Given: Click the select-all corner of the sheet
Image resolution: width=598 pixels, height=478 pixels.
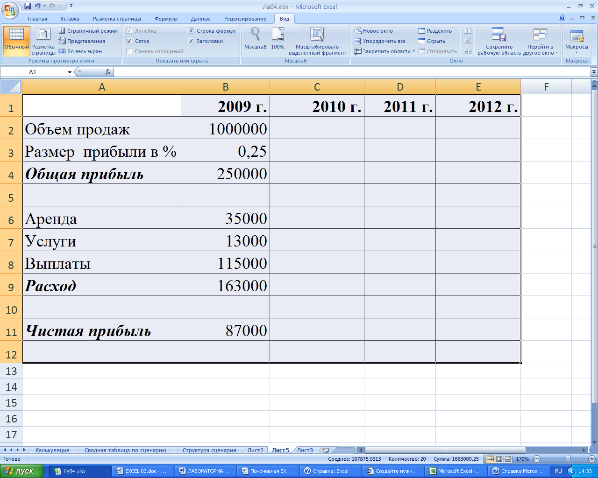Looking at the screenshot, I should pyautogui.click(x=11, y=87).
